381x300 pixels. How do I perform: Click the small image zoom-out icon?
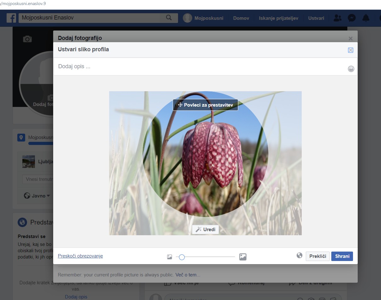(170, 257)
